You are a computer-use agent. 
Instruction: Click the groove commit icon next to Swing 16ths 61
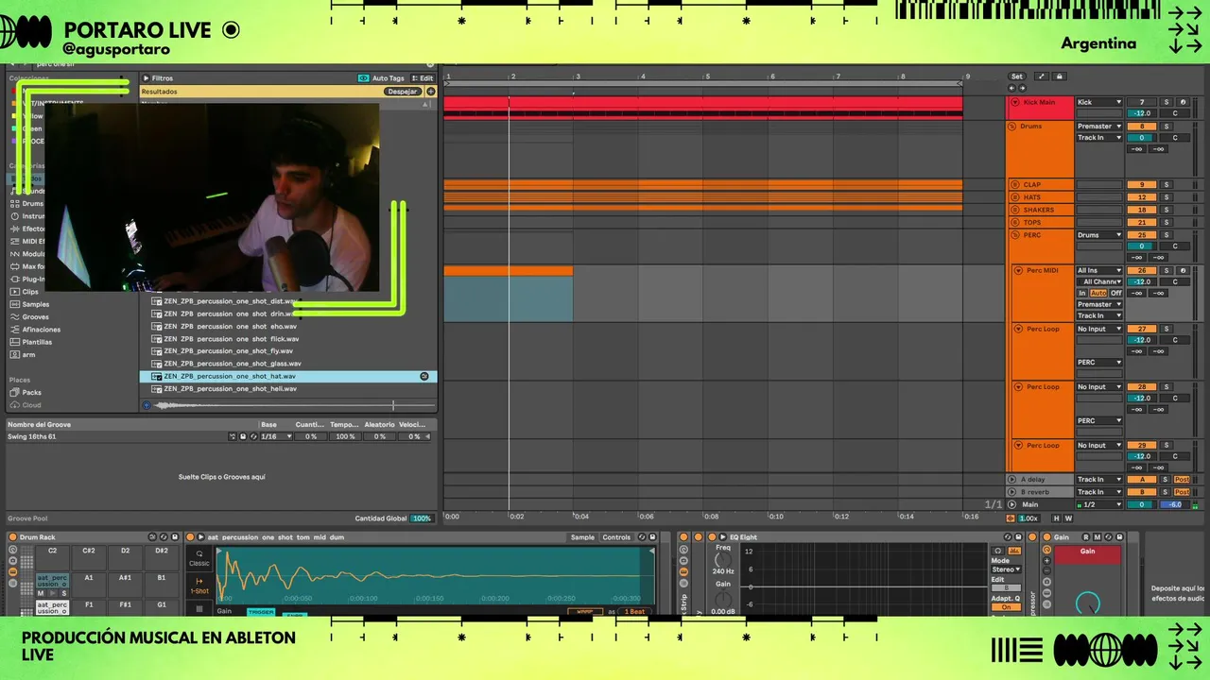click(233, 436)
